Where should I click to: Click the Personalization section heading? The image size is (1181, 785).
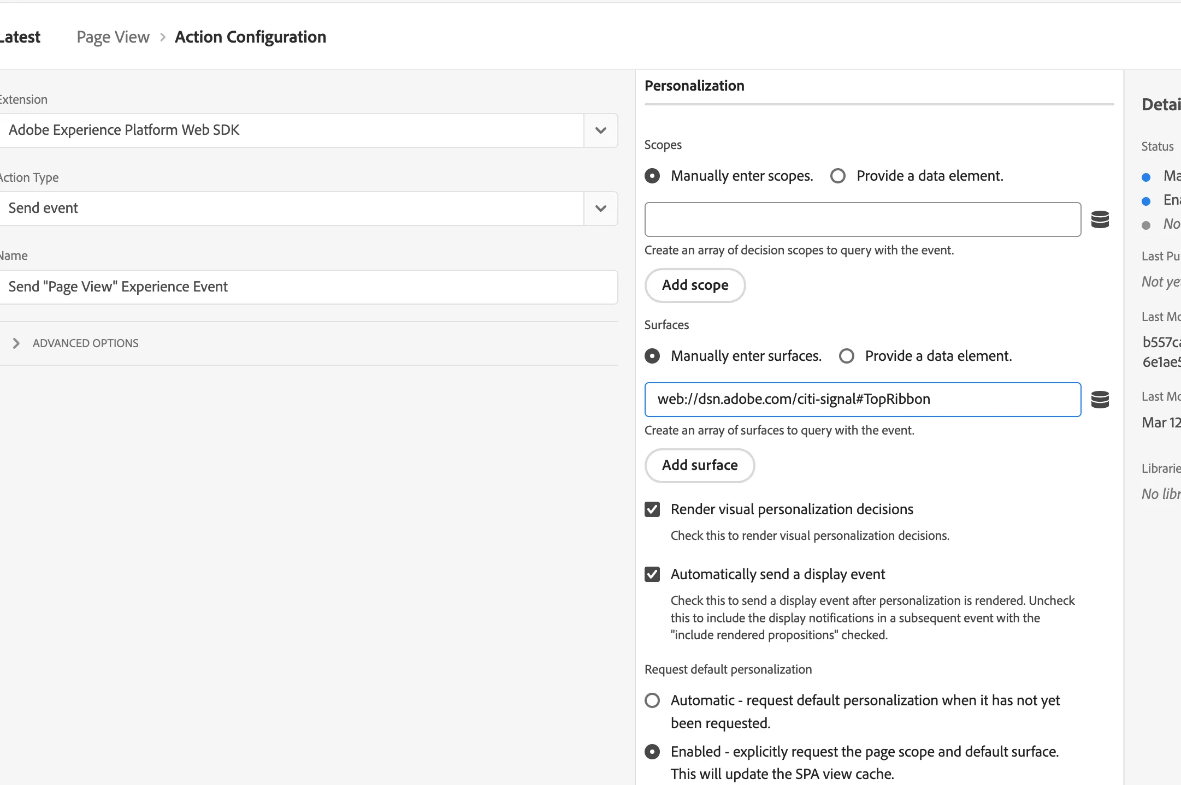(694, 86)
